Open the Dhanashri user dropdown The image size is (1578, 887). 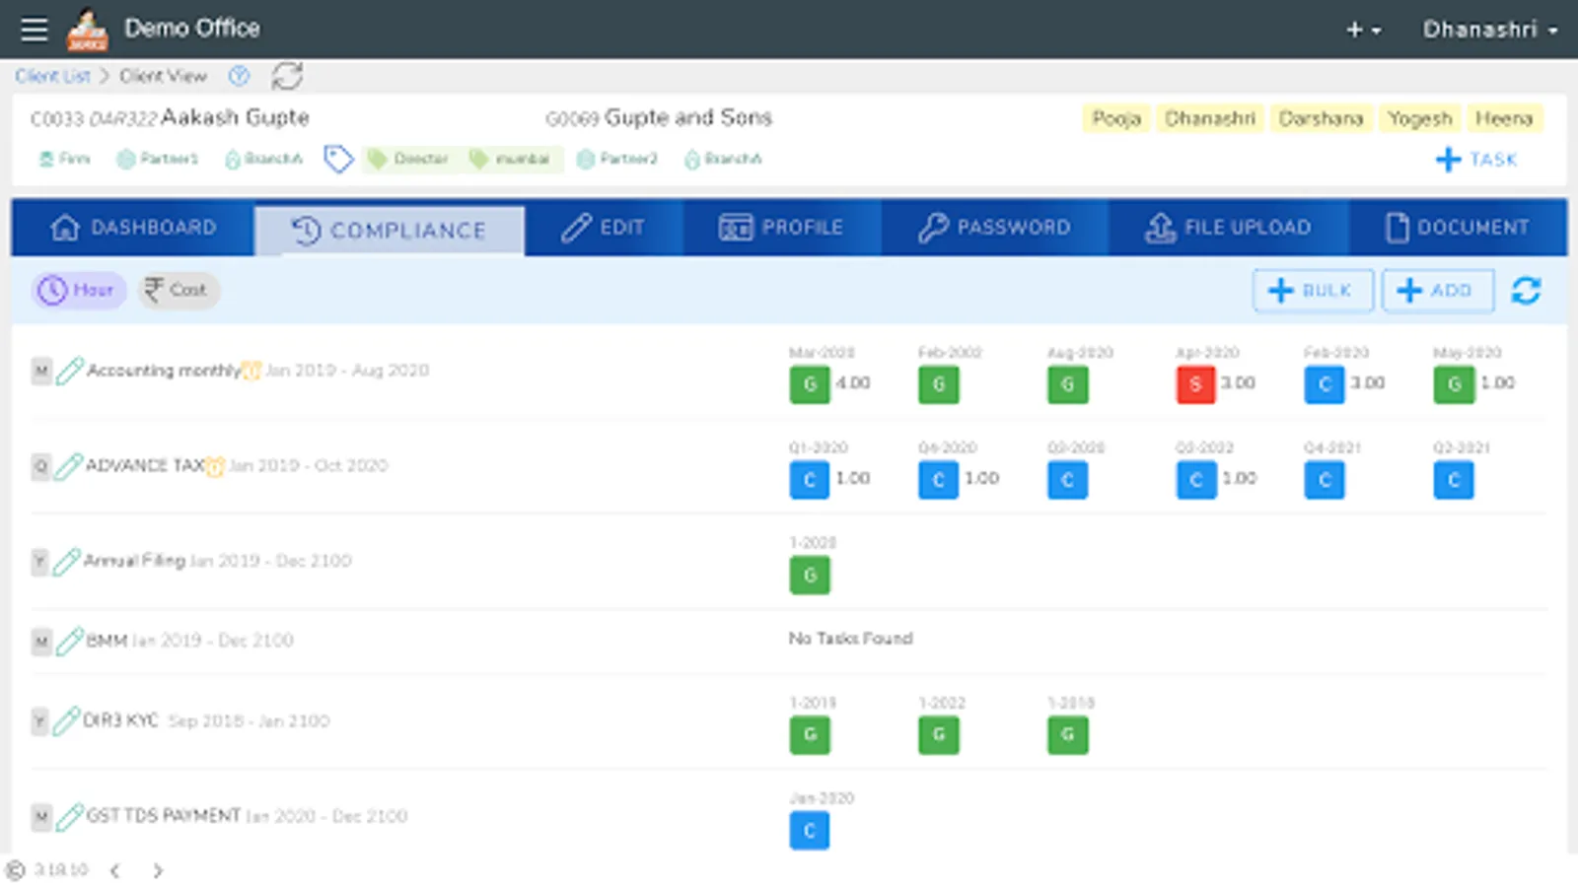[x=1490, y=30]
